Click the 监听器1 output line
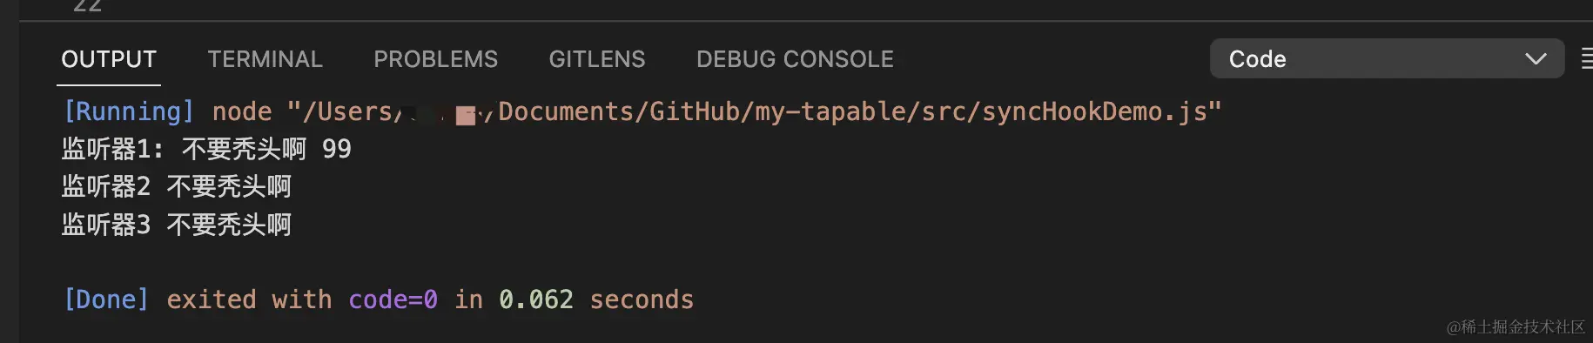The width and height of the screenshot is (1593, 343). coord(206,149)
